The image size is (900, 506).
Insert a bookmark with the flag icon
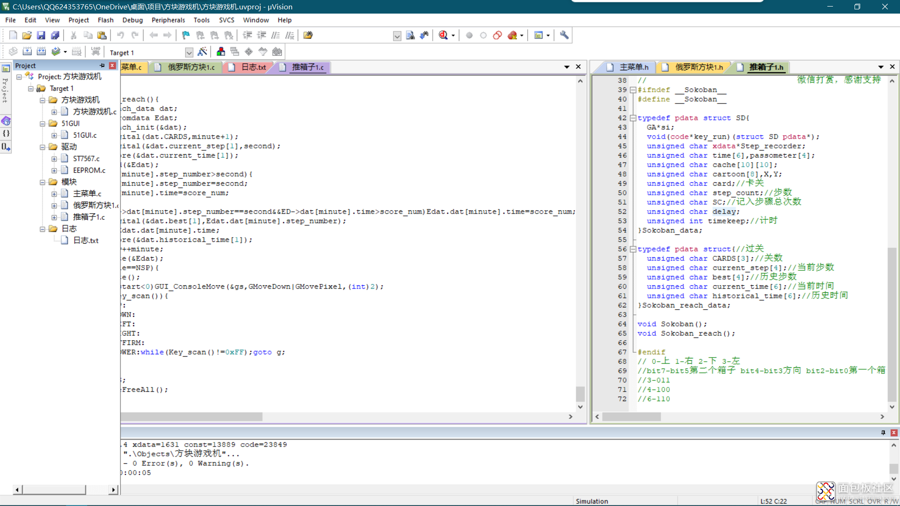point(186,35)
